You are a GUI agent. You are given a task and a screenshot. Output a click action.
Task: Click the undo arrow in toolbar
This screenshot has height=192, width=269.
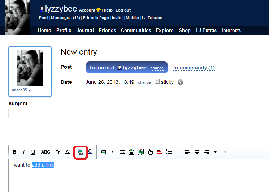coord(216,152)
